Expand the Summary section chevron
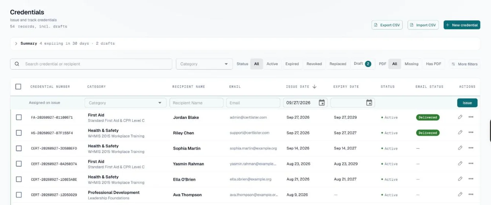Viewport: 491px width, 205px height. tap(16, 44)
